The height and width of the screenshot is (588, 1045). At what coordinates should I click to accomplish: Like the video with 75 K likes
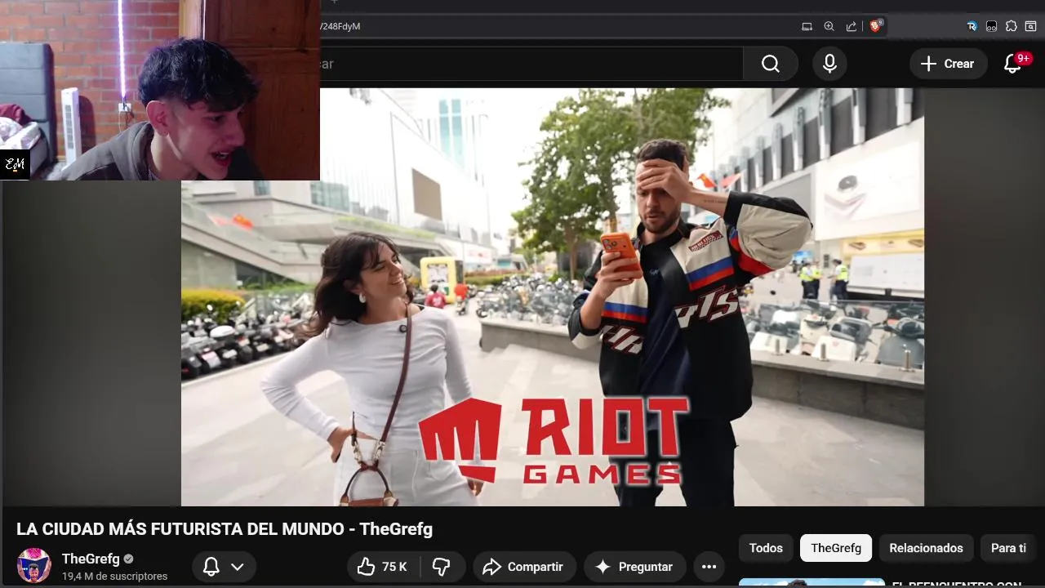384,567
